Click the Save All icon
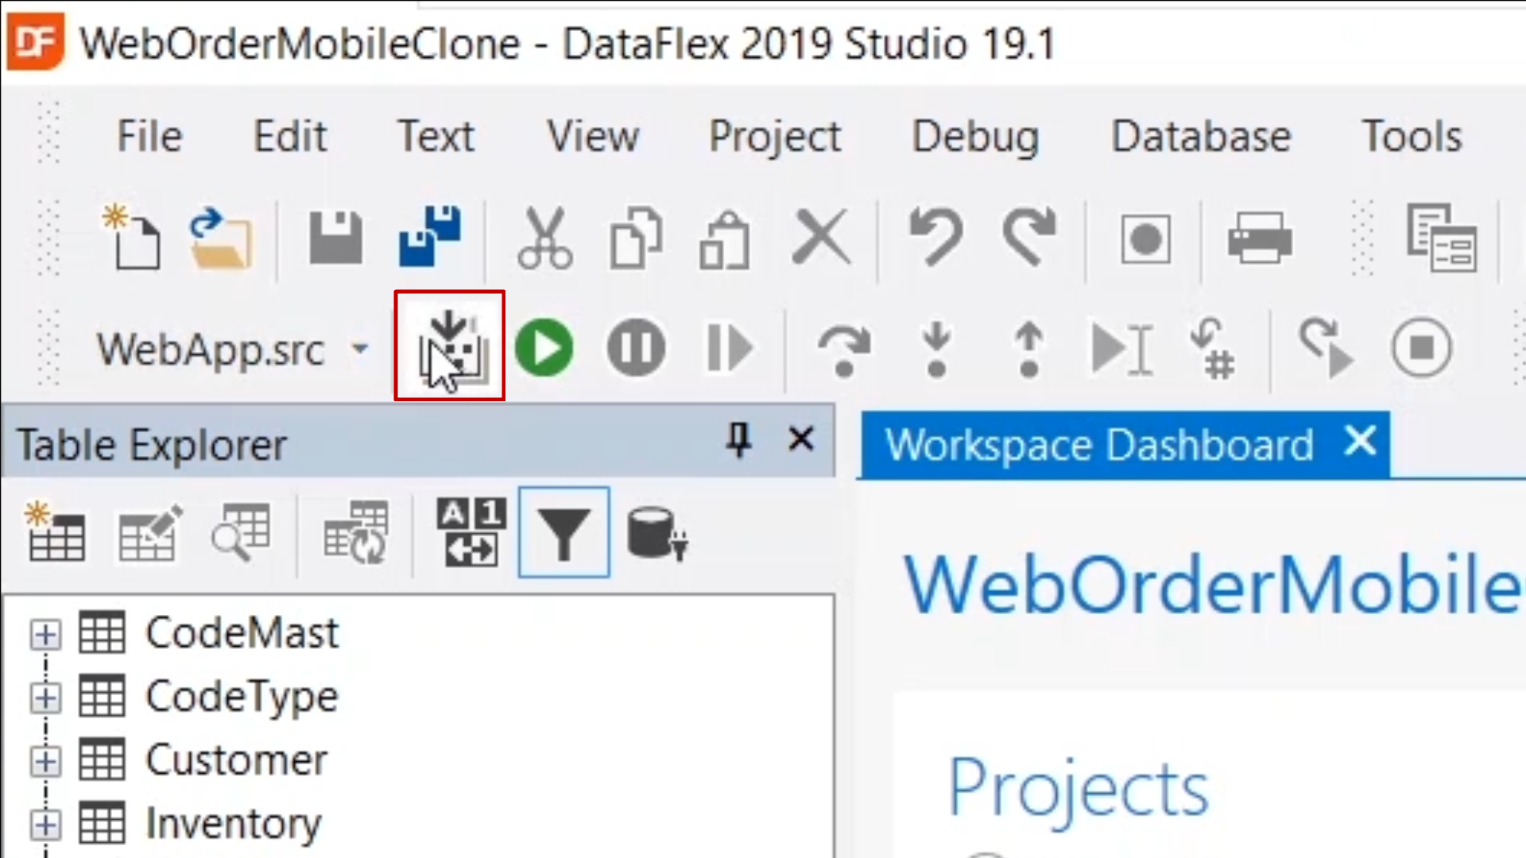This screenshot has height=858, width=1526. click(429, 237)
